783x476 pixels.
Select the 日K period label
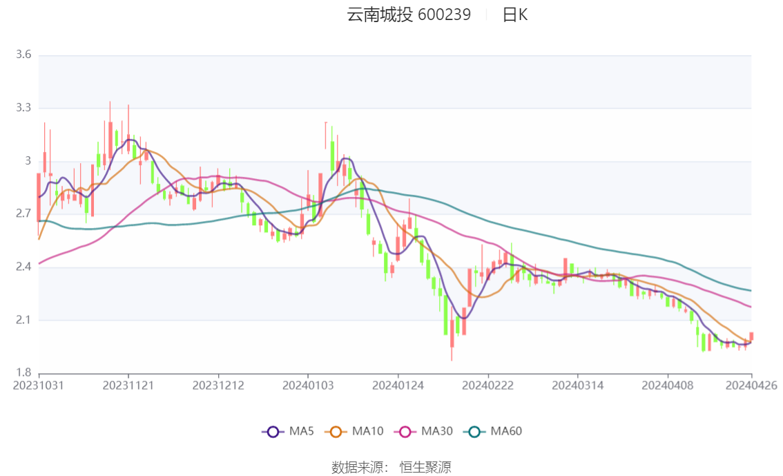[515, 15]
